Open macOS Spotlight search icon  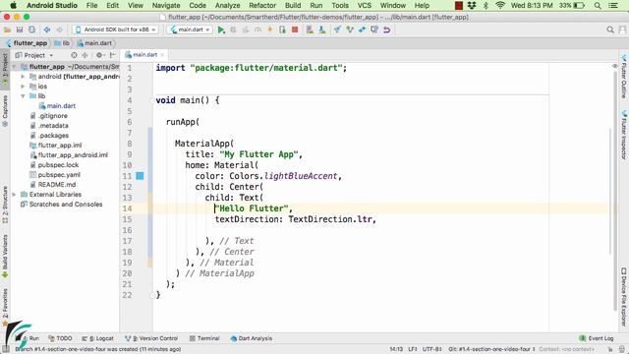pyautogui.click(x=598, y=6)
